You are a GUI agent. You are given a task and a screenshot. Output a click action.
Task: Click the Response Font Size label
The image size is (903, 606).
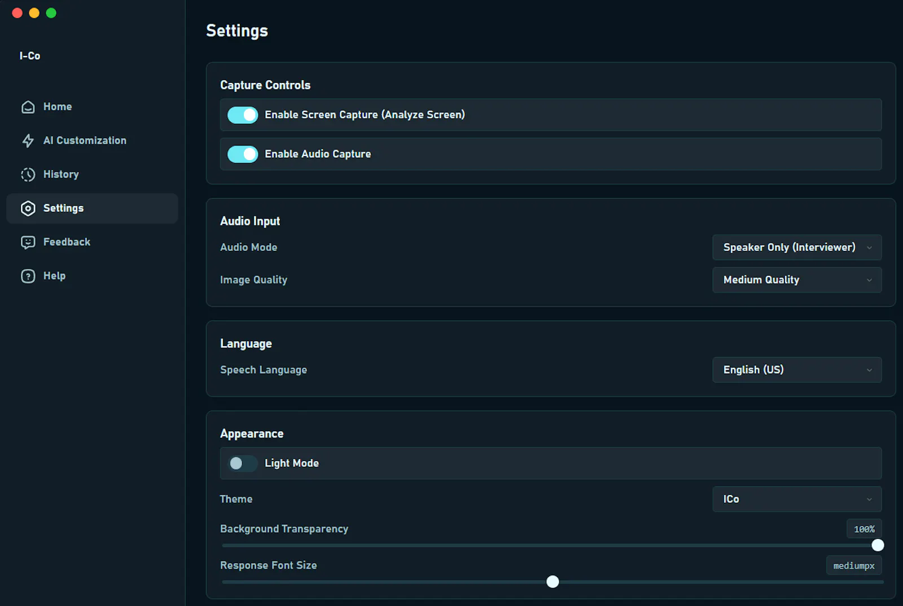268,565
